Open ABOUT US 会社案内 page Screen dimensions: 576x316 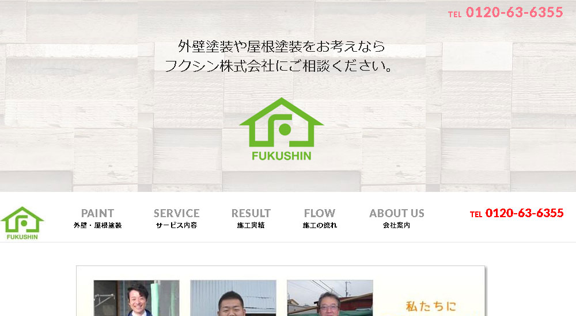coord(397,218)
